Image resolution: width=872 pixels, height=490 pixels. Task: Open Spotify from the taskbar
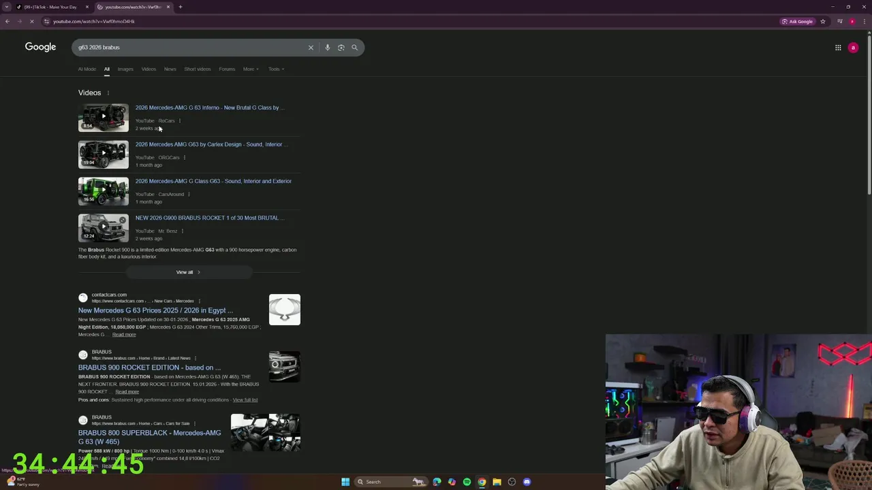467,482
